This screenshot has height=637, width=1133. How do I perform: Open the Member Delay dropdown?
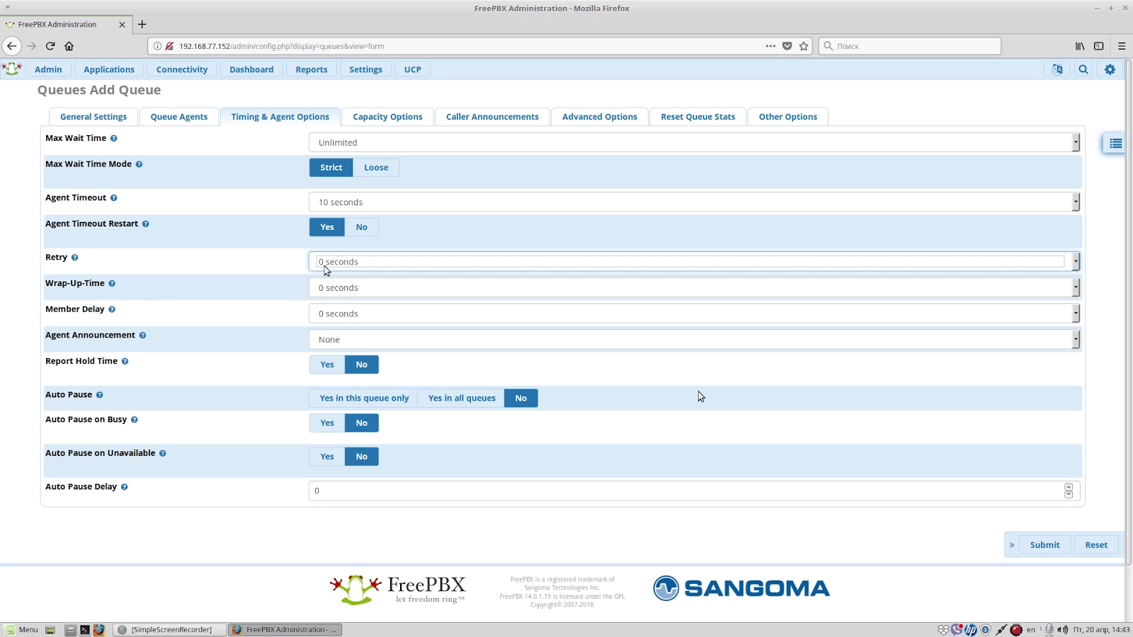[694, 314]
